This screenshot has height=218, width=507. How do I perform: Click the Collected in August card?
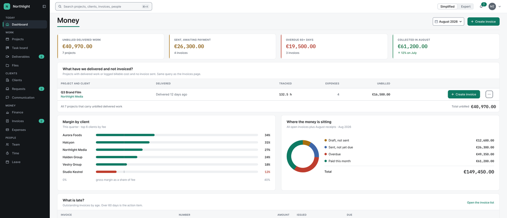pos(446,46)
